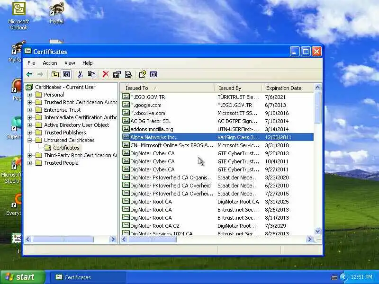Select DigiNotar Cyber CA expiring 9/20/2013
Image resolution: width=379 pixels, height=284 pixels.
pyautogui.click(x=217, y=153)
